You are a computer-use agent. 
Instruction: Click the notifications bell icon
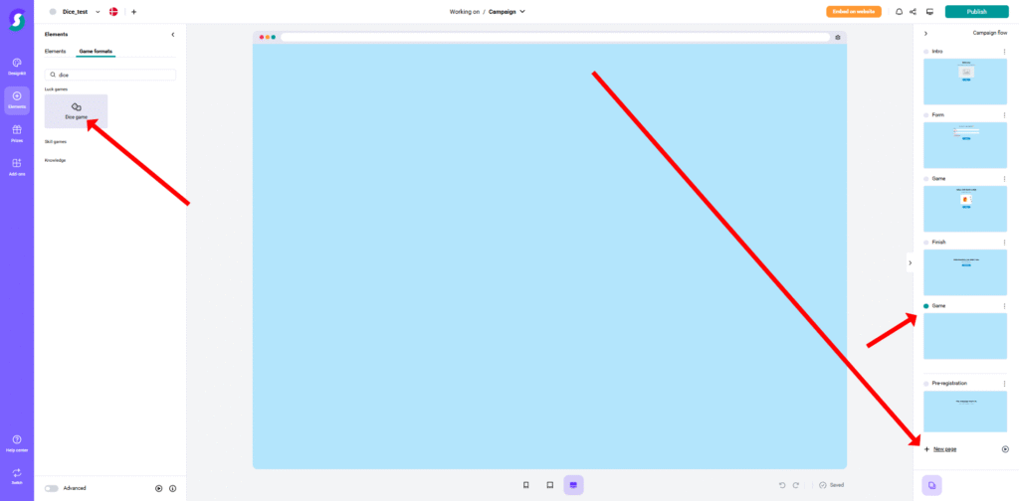coord(899,12)
